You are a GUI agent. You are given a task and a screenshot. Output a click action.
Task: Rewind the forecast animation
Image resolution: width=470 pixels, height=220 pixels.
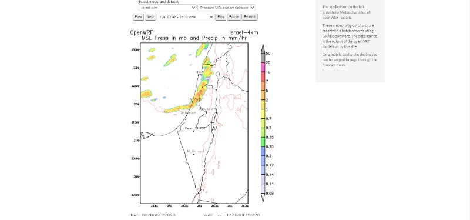249,17
